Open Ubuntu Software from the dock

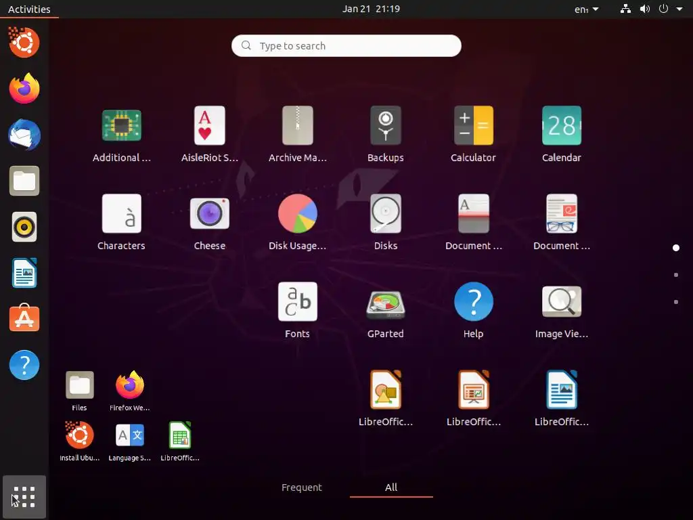tap(24, 318)
